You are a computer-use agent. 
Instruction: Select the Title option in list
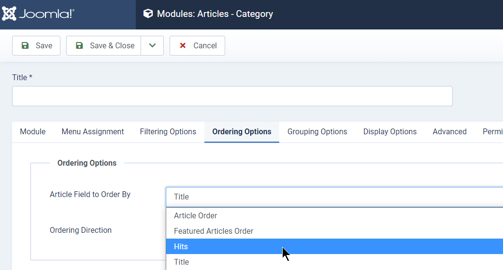tap(334, 262)
